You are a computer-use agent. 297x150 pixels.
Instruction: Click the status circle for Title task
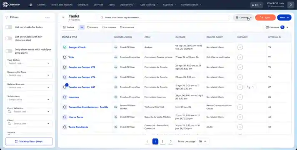pos(65,57)
